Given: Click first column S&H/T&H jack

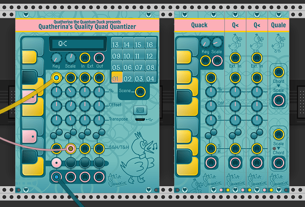Looking at the screenshot, I should coord(57,149).
